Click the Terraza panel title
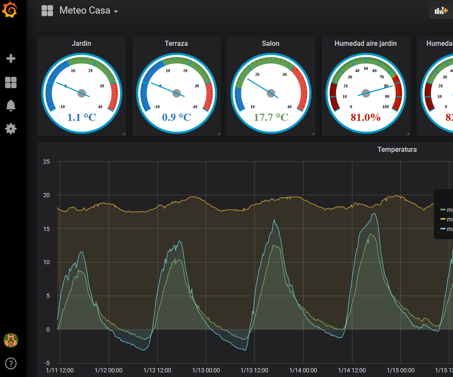Viewport: 453px width, 377px height. [x=176, y=43]
